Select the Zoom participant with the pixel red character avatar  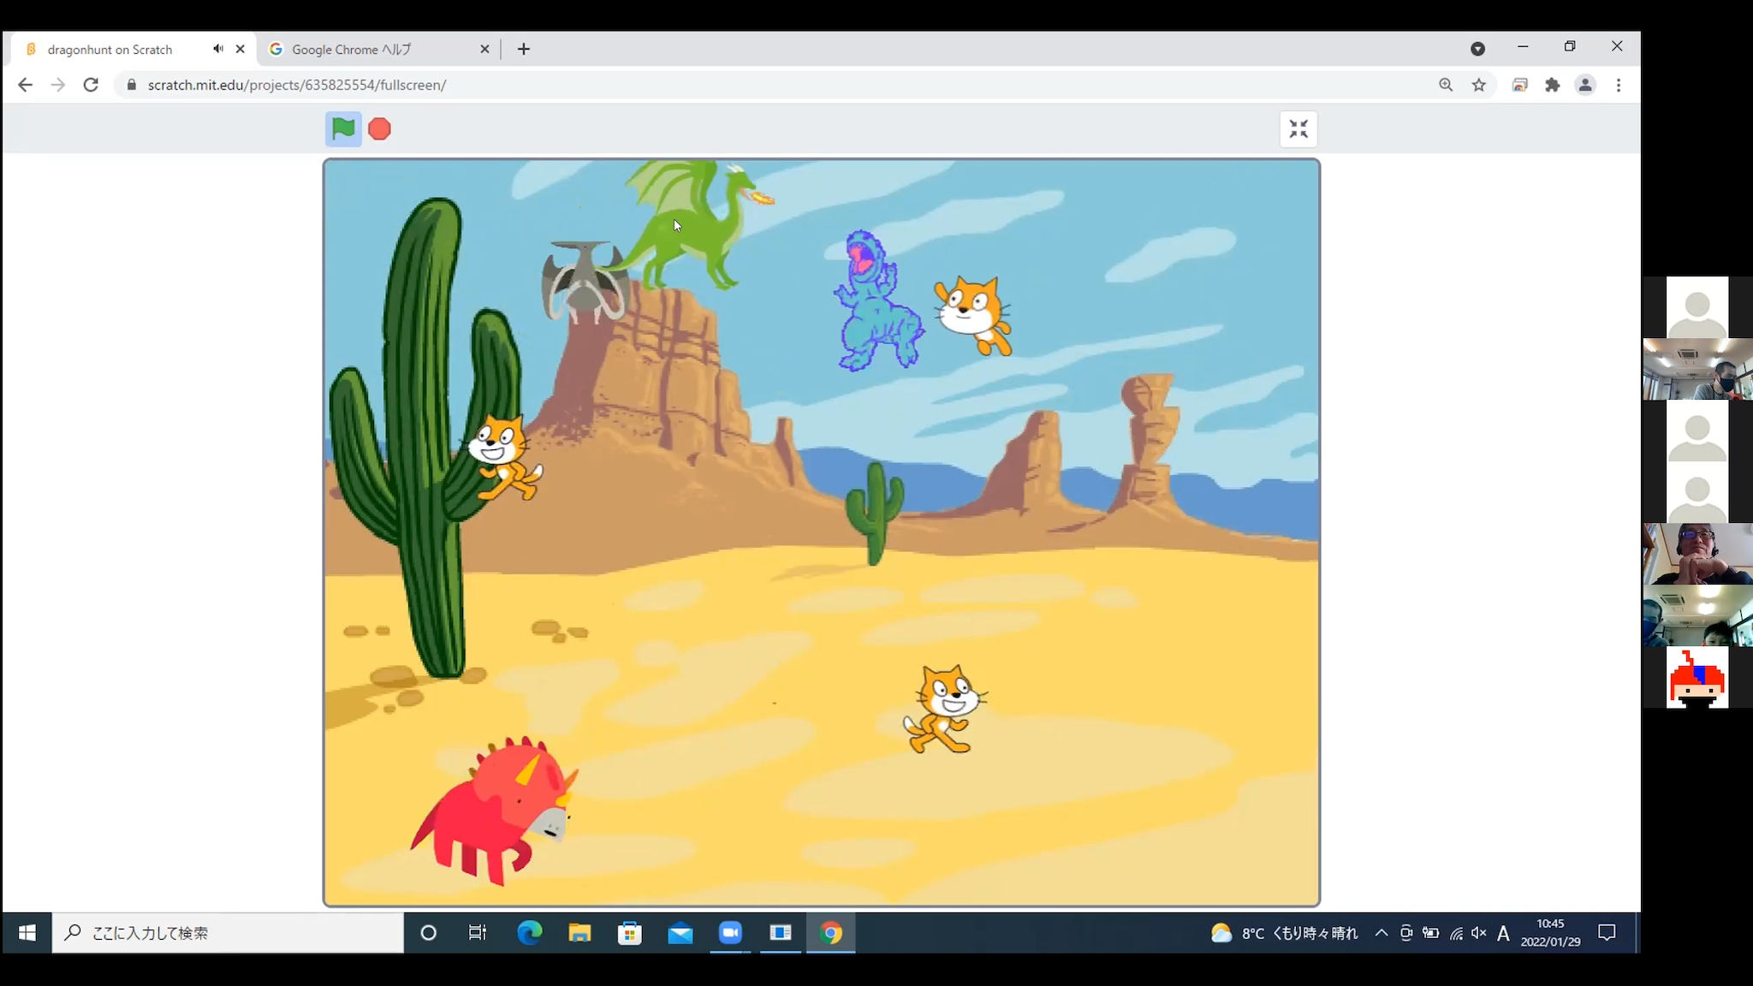point(1697,677)
